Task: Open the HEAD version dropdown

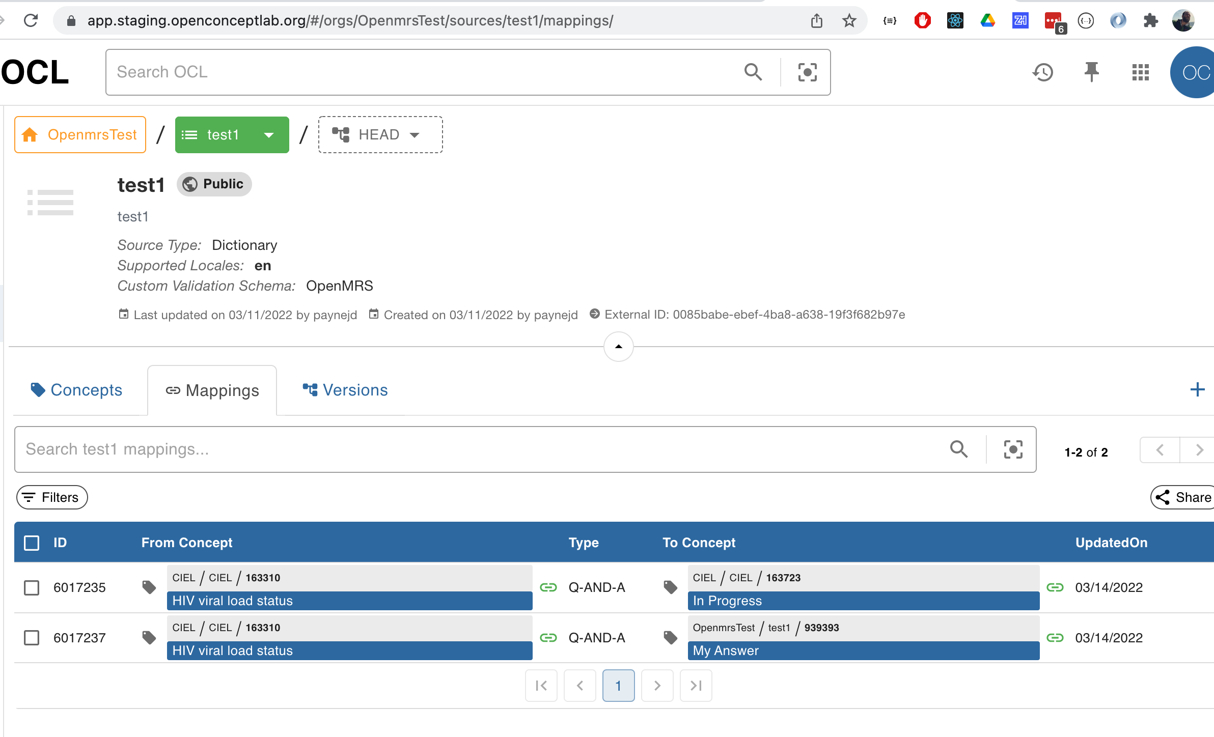Action: pos(414,134)
